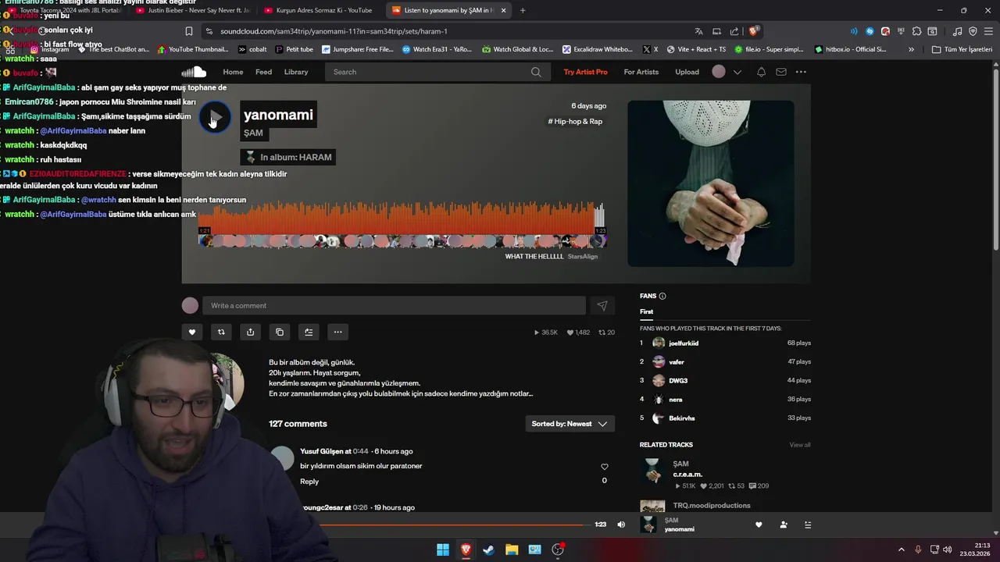Go to SoundCloud Home tab
The height and width of the screenshot is (562, 1000).
[233, 72]
